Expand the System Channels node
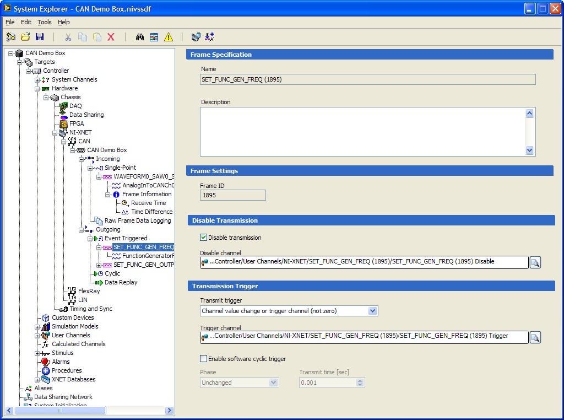This screenshot has height=420, width=564. click(37, 80)
